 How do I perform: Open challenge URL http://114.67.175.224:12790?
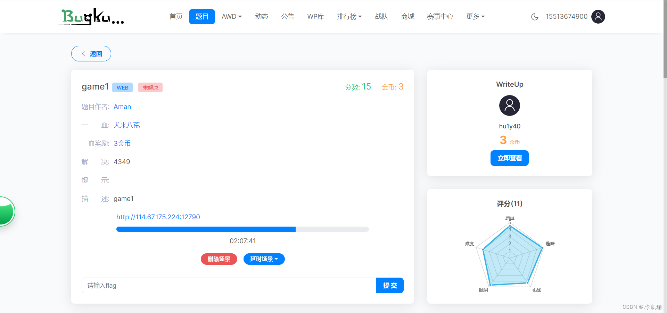158,217
